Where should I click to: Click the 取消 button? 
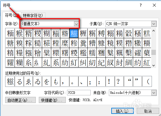(148, 111)
